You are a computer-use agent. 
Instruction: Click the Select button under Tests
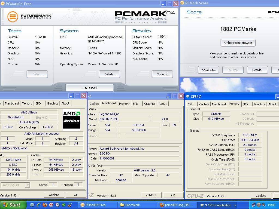[37, 74]
